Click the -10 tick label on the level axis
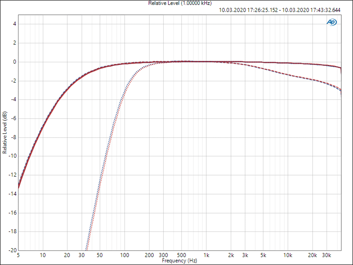The image size is (353, 265). click(x=13, y=156)
